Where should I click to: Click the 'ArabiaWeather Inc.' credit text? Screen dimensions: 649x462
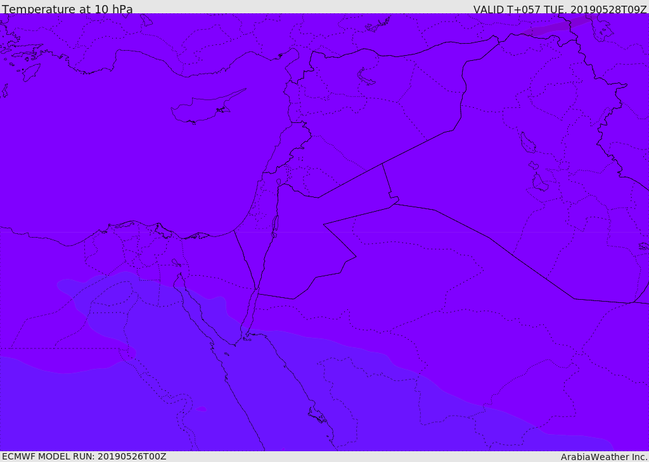coord(605,457)
